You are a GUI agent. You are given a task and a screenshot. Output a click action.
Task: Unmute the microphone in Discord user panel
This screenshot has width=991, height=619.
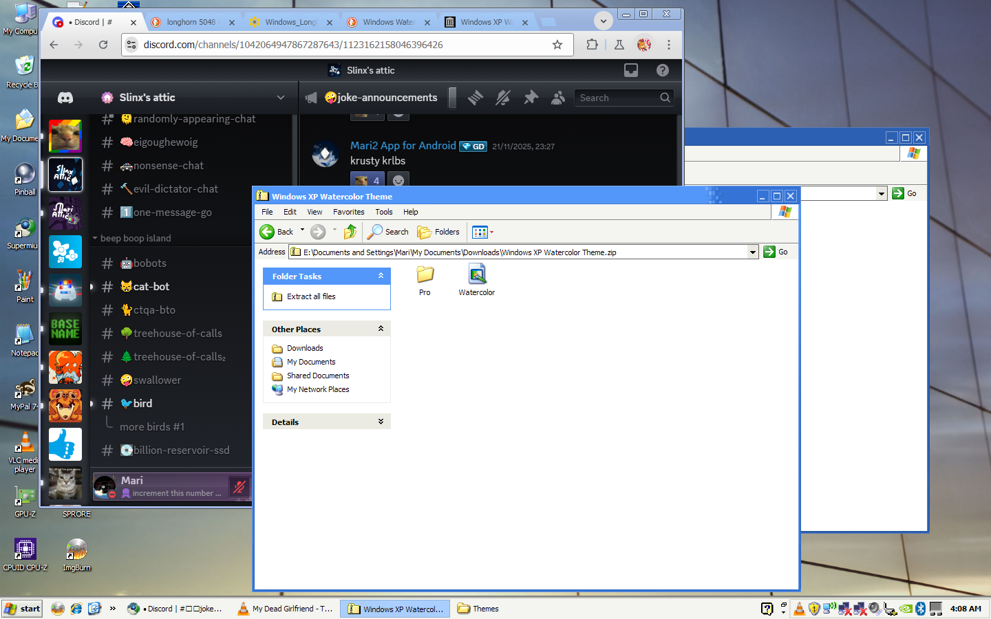point(239,487)
